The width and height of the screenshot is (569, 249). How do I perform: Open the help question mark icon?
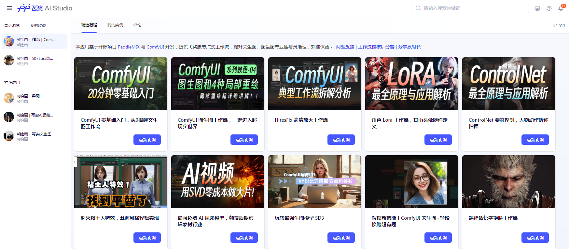click(549, 8)
